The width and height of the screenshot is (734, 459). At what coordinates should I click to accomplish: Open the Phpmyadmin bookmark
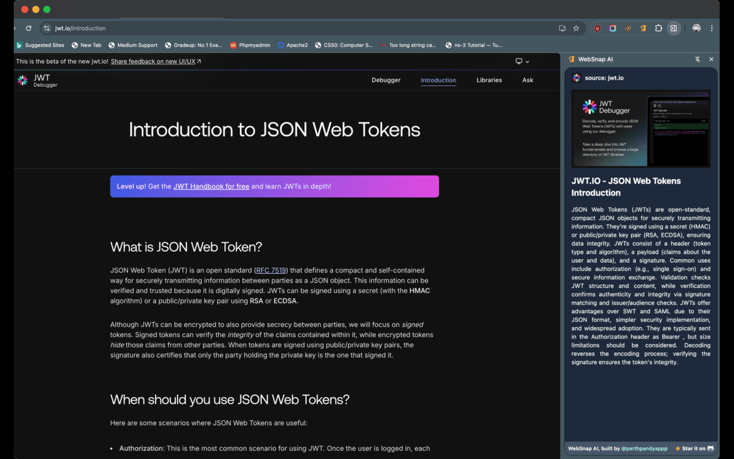(x=249, y=45)
